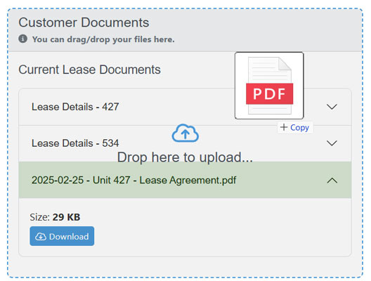
Task: Click the plus icon next to Copy
Action: coord(284,127)
